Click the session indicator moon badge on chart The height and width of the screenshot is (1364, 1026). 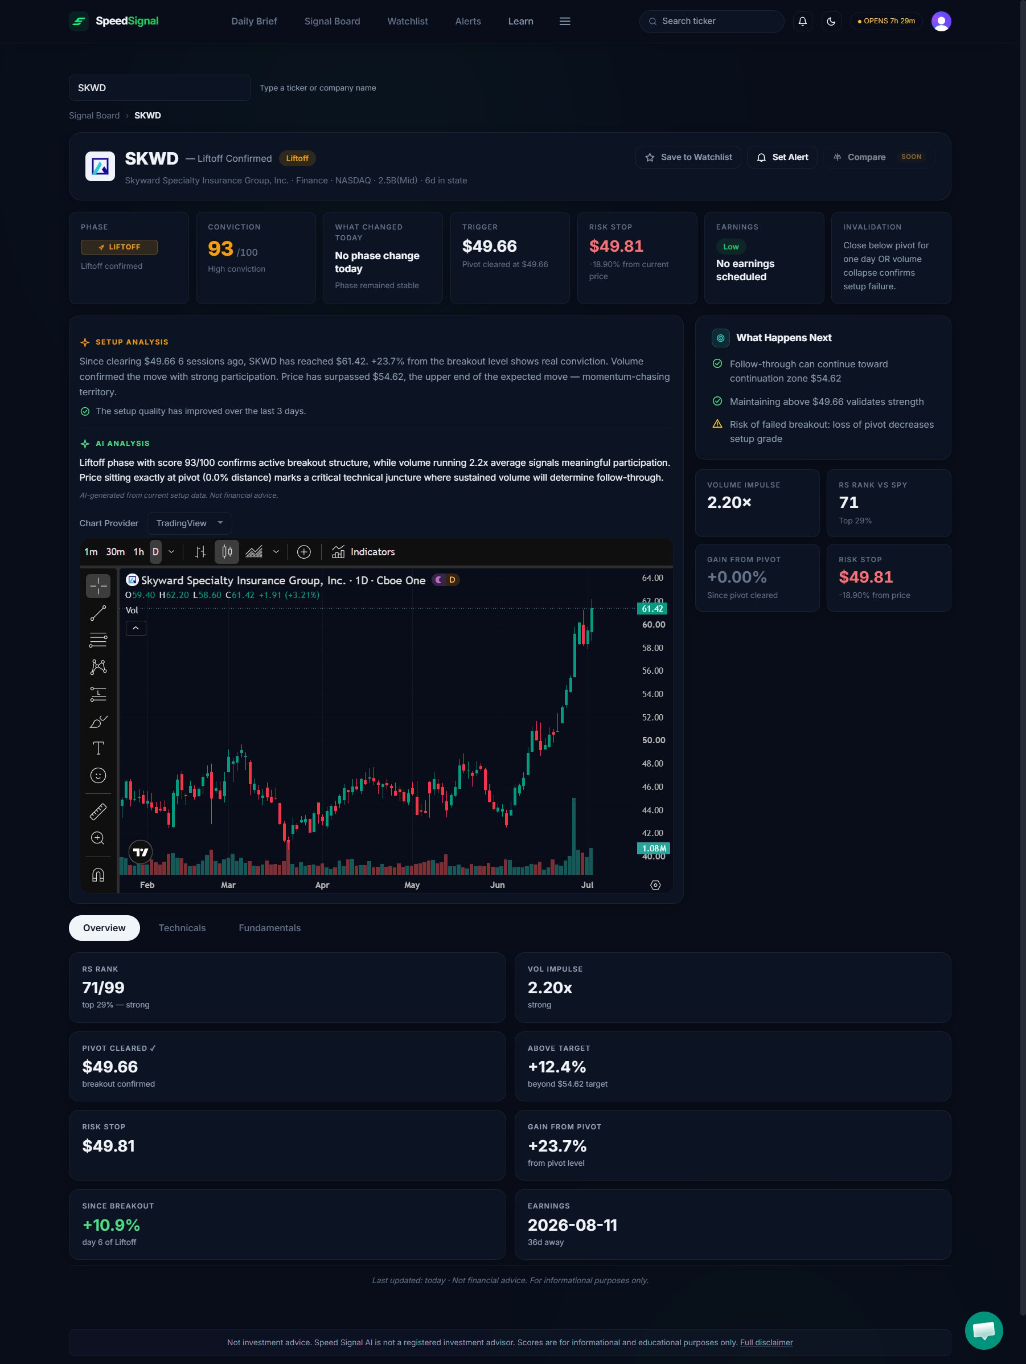pyautogui.click(x=439, y=580)
